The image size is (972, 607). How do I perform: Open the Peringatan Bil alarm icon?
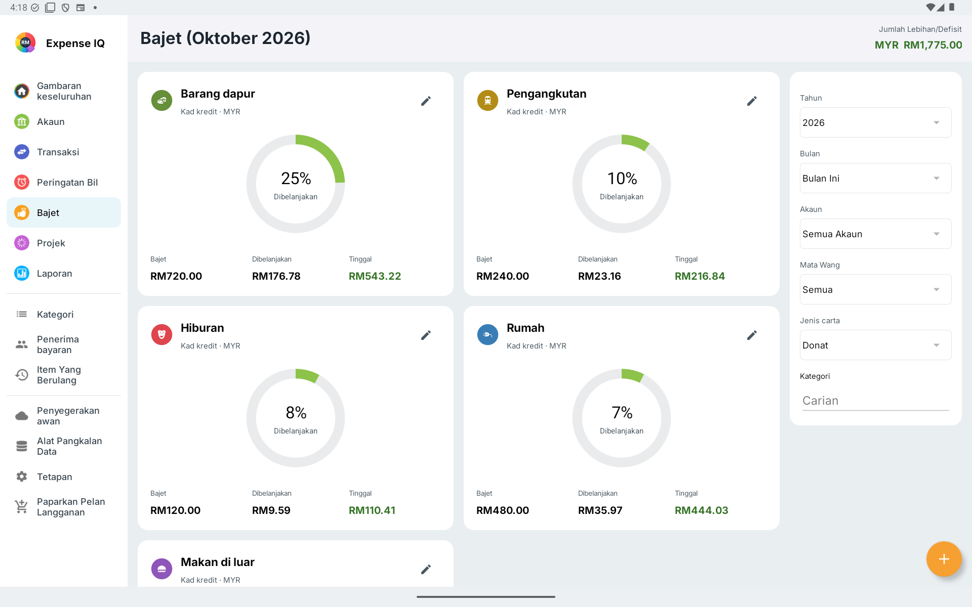point(22,182)
